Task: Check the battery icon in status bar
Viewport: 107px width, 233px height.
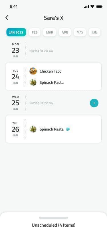Action: point(99,7)
